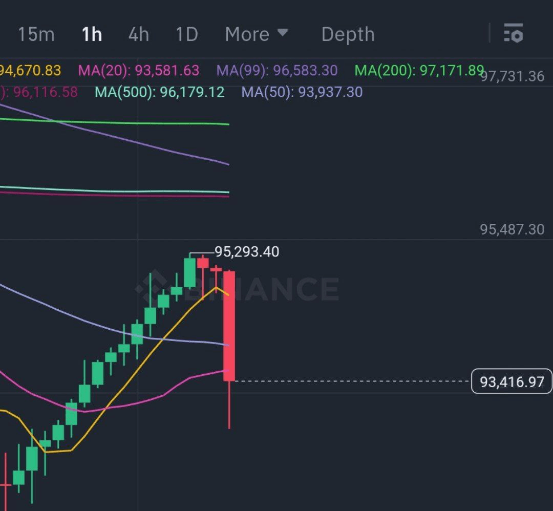This screenshot has width=553, height=511.
Task: Click the 95,293.40 high price marker
Action: [246, 252]
